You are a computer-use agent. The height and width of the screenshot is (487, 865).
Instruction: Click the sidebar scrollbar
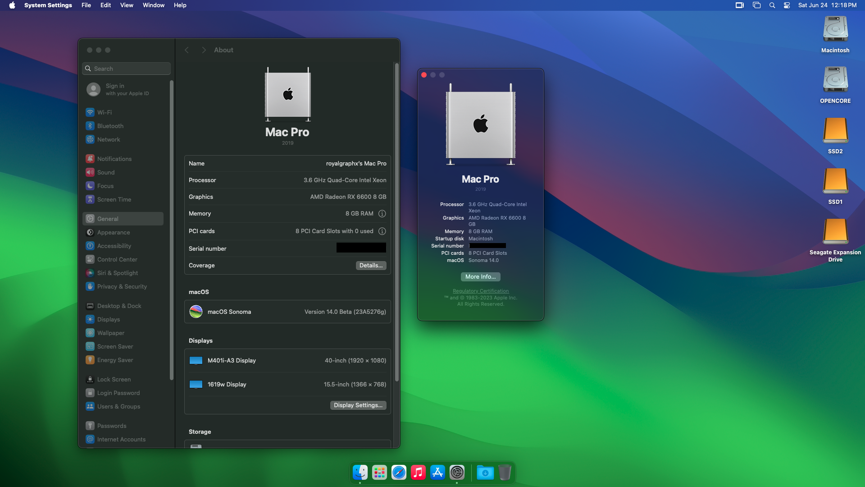[x=172, y=230]
